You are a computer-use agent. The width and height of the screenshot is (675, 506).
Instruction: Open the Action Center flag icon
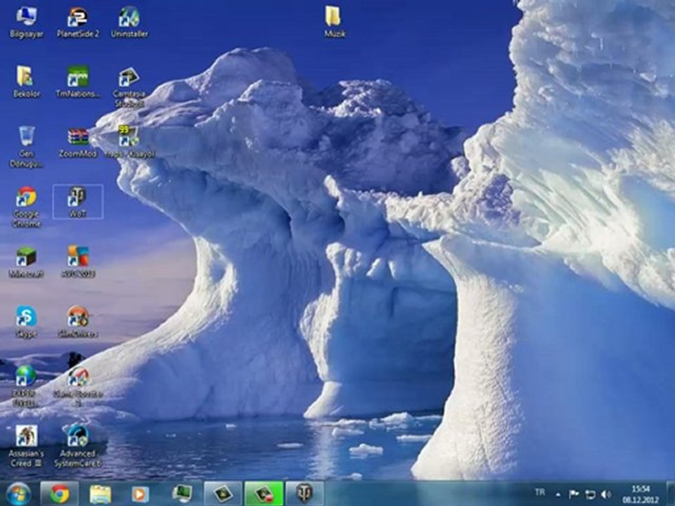click(574, 494)
